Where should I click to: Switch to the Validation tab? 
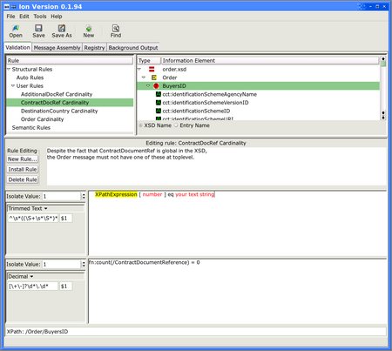[17, 47]
